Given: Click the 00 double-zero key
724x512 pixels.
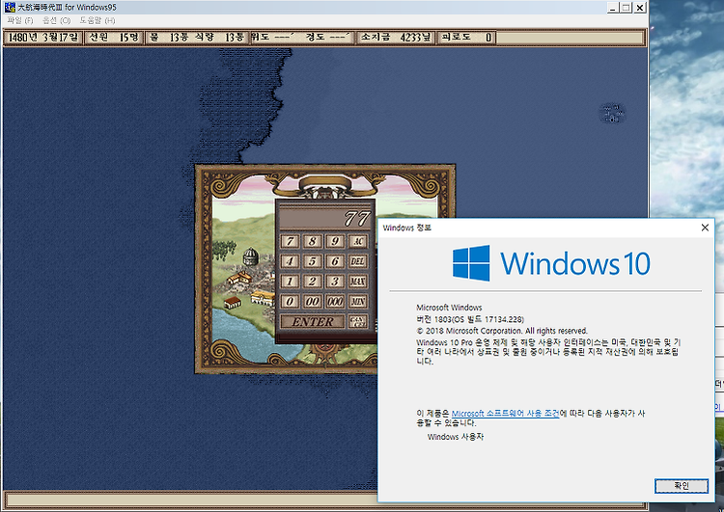Looking at the screenshot, I should [312, 302].
